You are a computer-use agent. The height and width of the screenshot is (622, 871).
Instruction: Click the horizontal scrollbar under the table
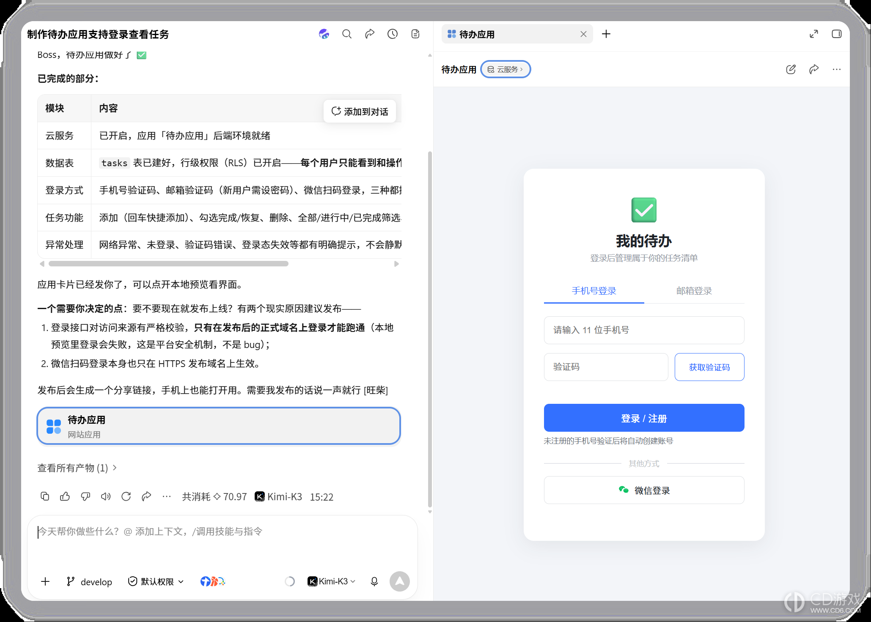pyautogui.click(x=168, y=264)
